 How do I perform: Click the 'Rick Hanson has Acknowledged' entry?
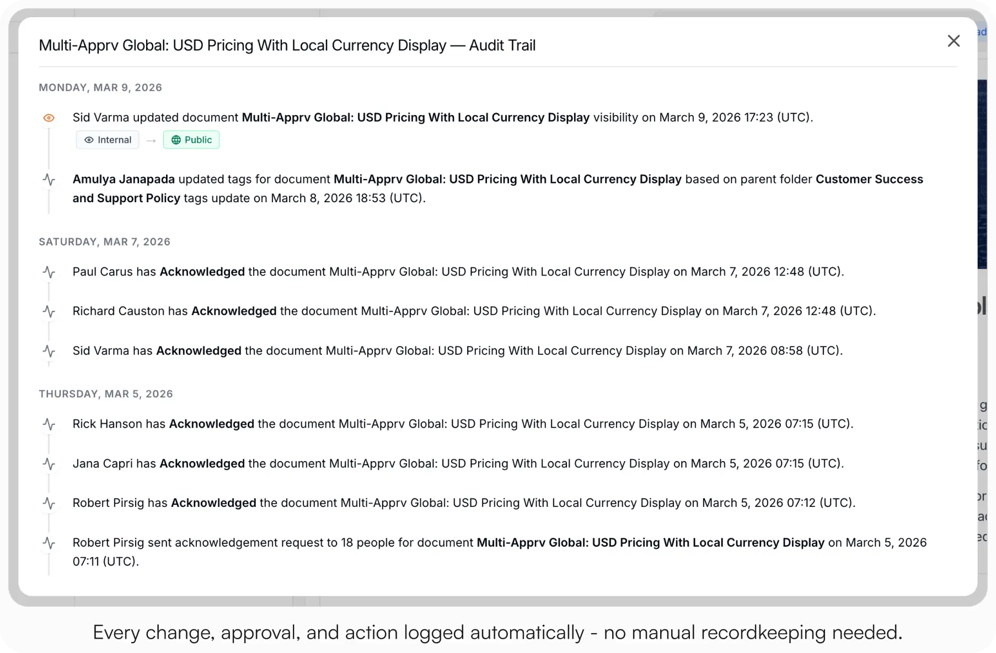point(463,424)
